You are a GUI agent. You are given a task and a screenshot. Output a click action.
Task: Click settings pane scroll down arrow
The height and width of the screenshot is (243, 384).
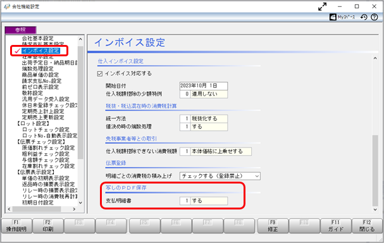375,209
